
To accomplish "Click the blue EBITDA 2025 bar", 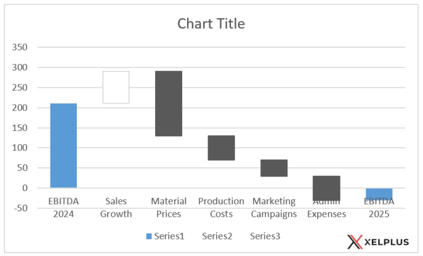I will click(379, 194).
